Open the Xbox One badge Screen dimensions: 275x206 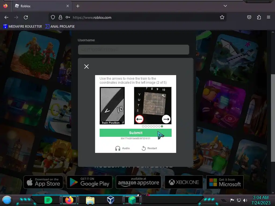tap(184, 182)
